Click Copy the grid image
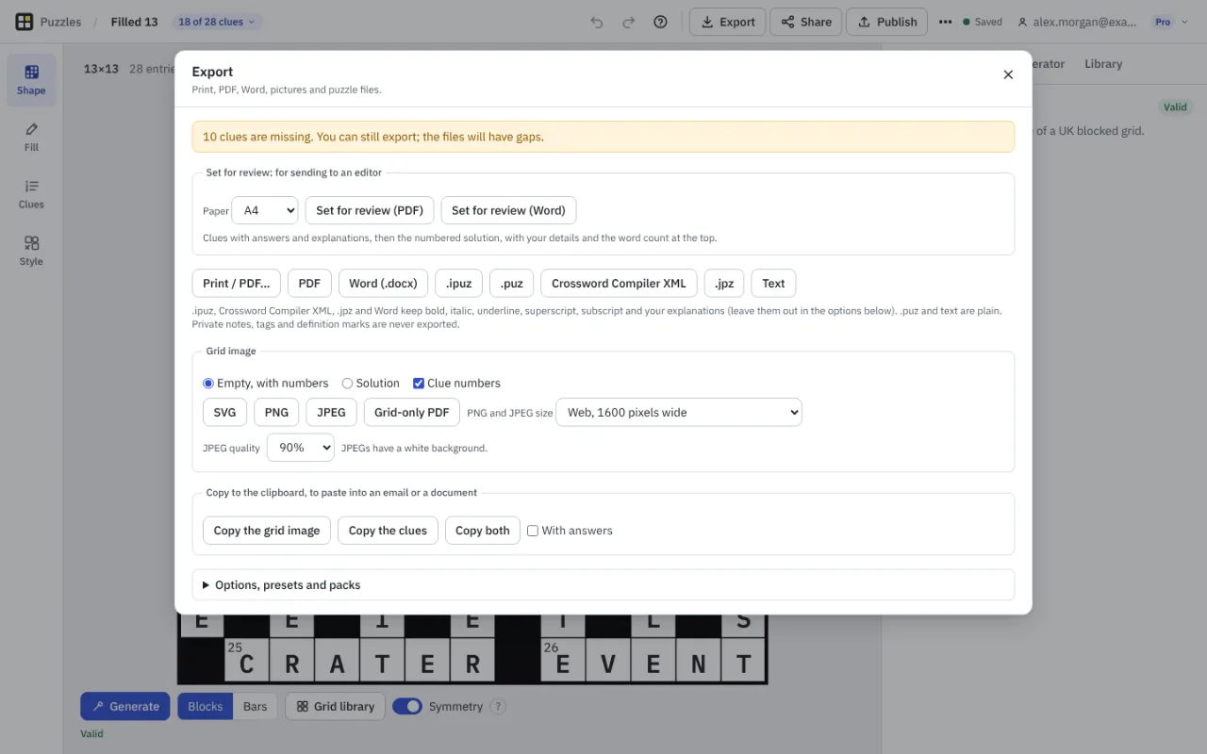The height and width of the screenshot is (754, 1207). 267,531
